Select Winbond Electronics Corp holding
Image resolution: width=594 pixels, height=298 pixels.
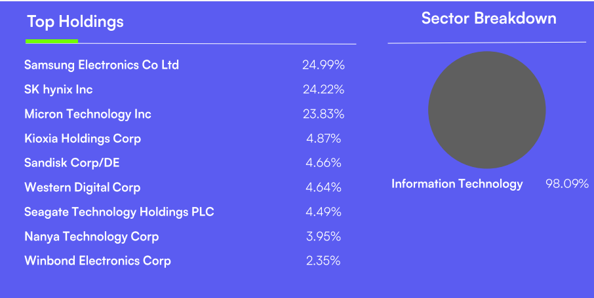98,261
